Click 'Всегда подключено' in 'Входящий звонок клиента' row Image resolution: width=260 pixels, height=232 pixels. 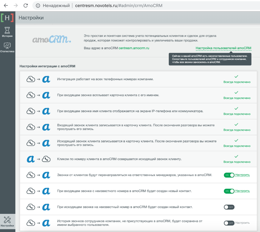(x=237, y=130)
